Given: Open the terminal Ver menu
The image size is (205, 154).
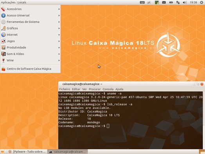Looking at the screenshot, I should [85, 89].
